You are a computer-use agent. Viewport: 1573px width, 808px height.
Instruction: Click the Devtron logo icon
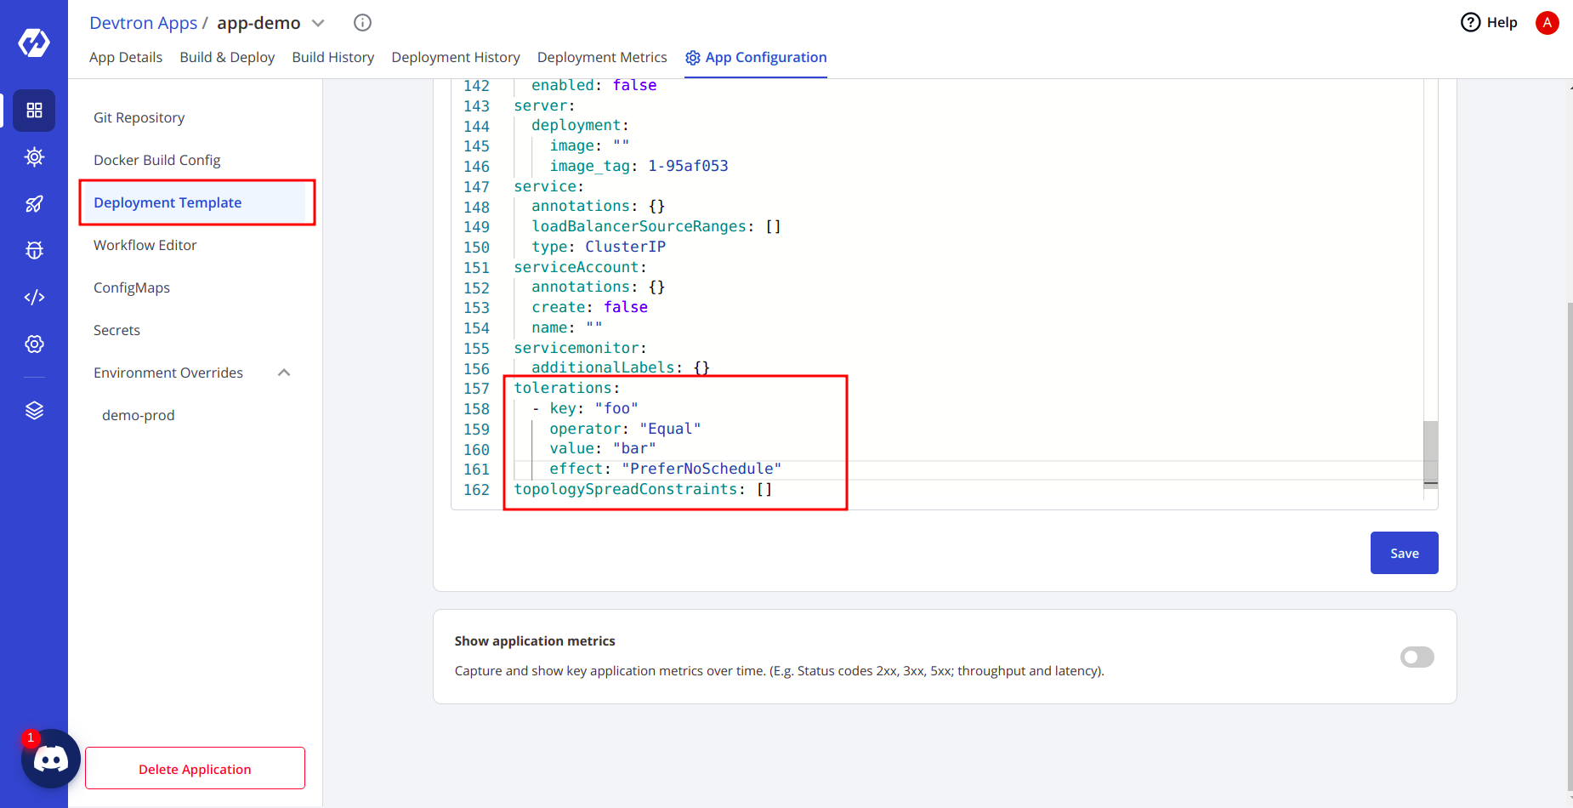tap(34, 42)
